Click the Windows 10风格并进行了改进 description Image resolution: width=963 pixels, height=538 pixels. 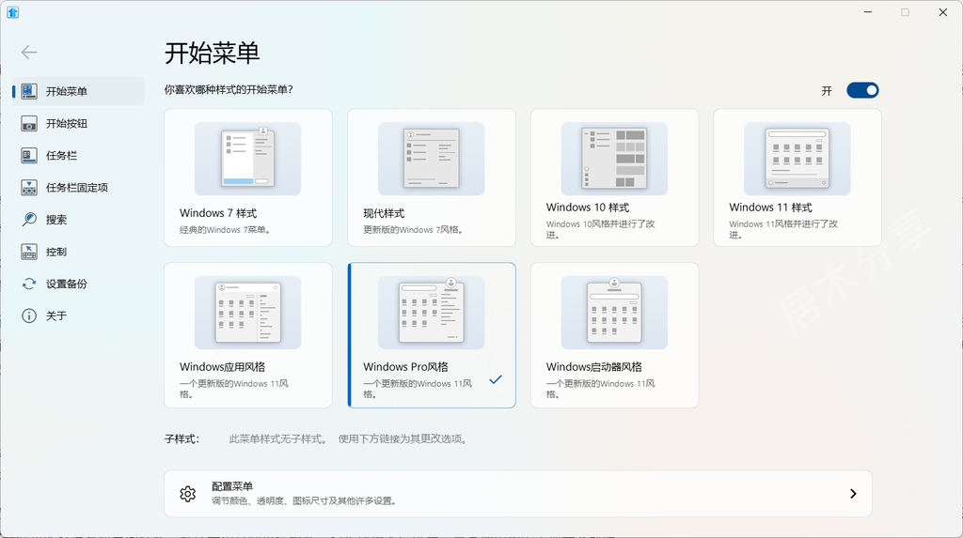click(600, 229)
